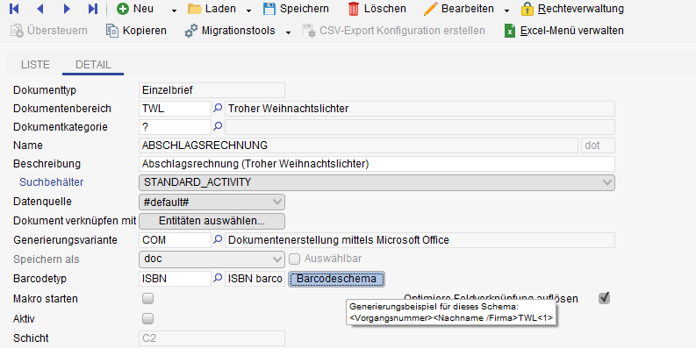Switch to the LISTE tab
This screenshot has height=348, width=696.
35,65
